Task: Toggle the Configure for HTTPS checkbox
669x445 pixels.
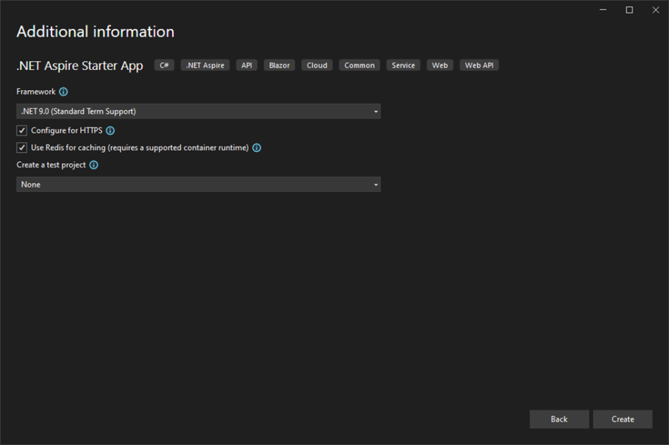Action: [x=22, y=130]
